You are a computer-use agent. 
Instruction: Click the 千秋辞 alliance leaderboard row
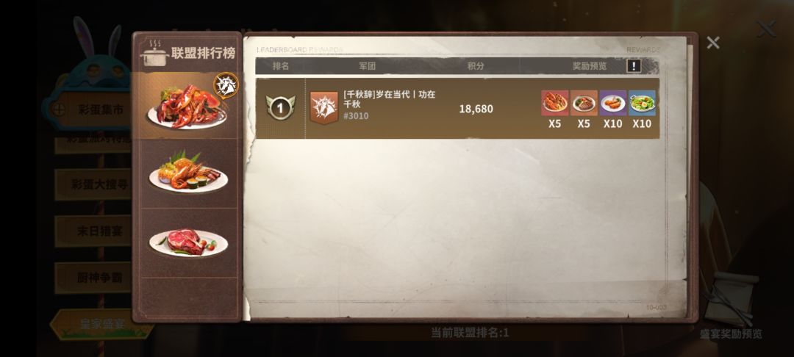click(x=457, y=108)
